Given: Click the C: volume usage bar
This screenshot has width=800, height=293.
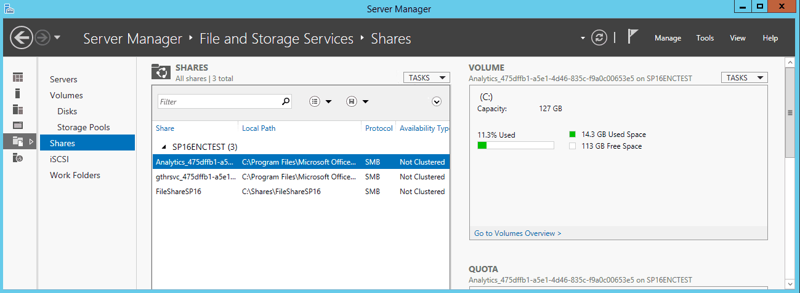Looking at the screenshot, I should point(515,146).
